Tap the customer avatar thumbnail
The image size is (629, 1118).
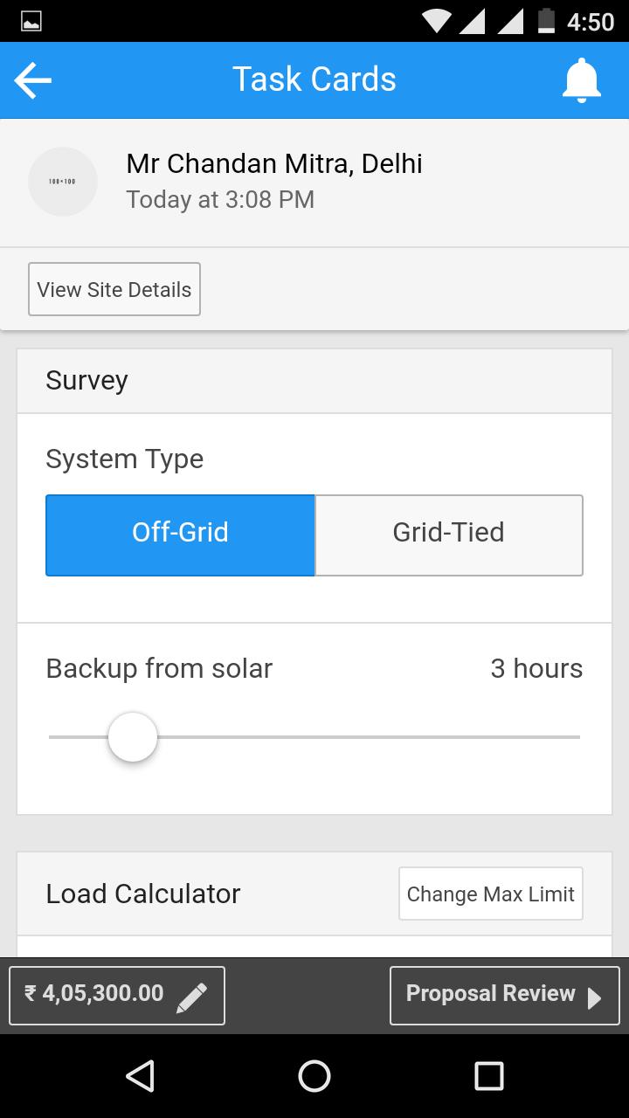tap(63, 182)
